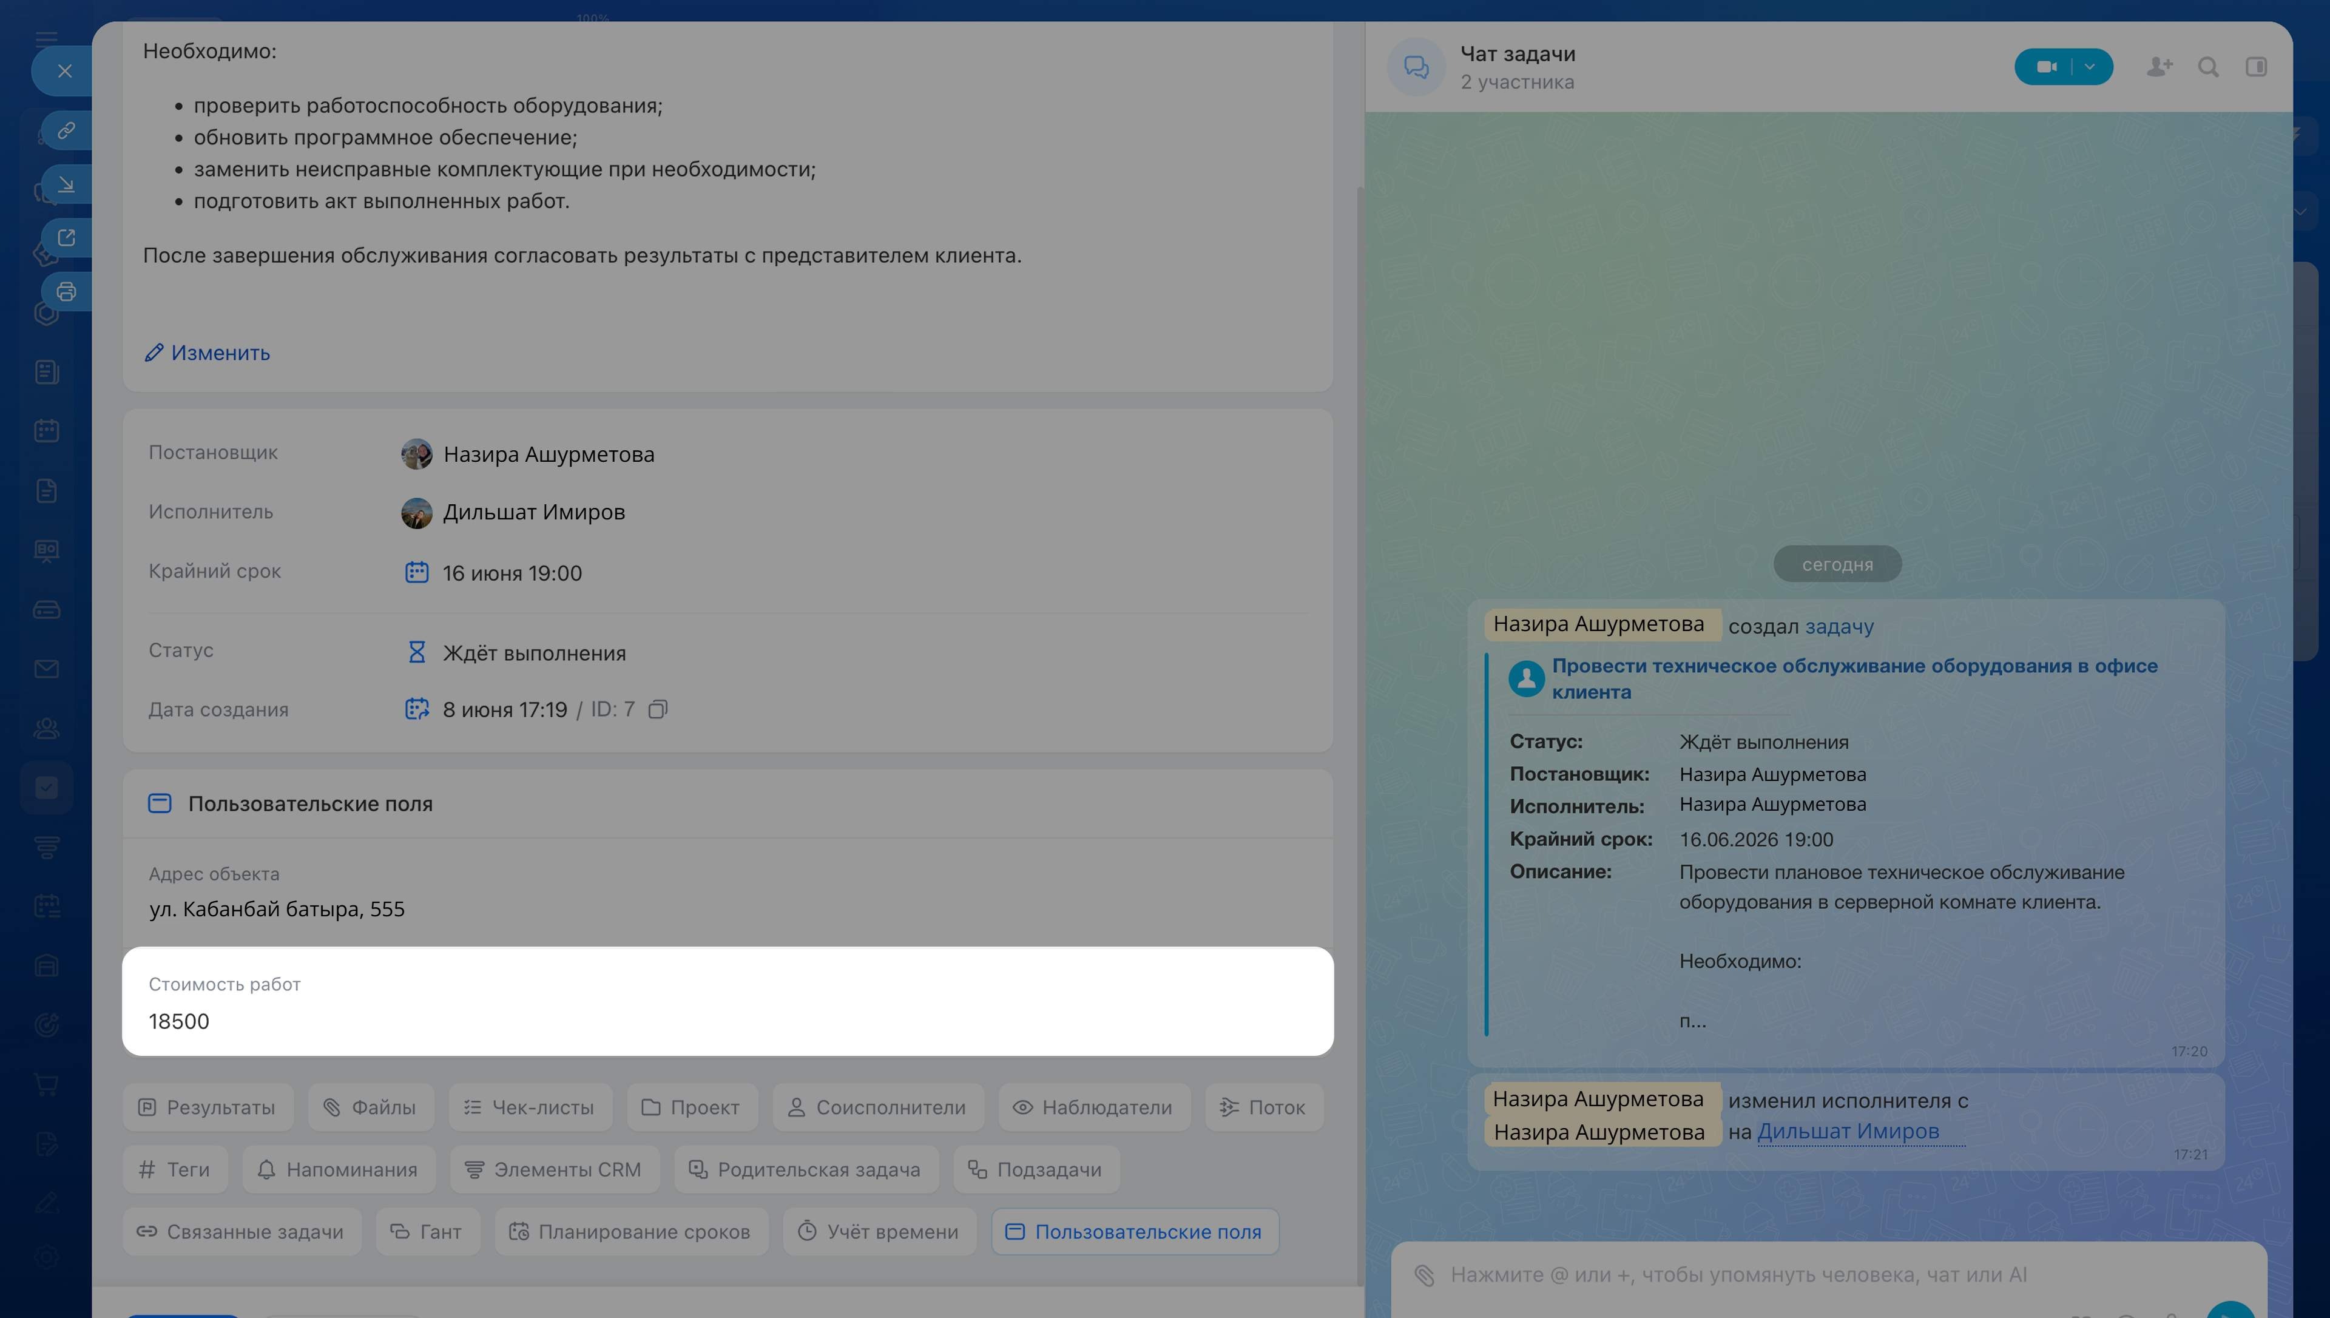Image resolution: width=2330 pixels, height=1318 pixels.
Task: Click the printer icon
Action: click(x=66, y=291)
